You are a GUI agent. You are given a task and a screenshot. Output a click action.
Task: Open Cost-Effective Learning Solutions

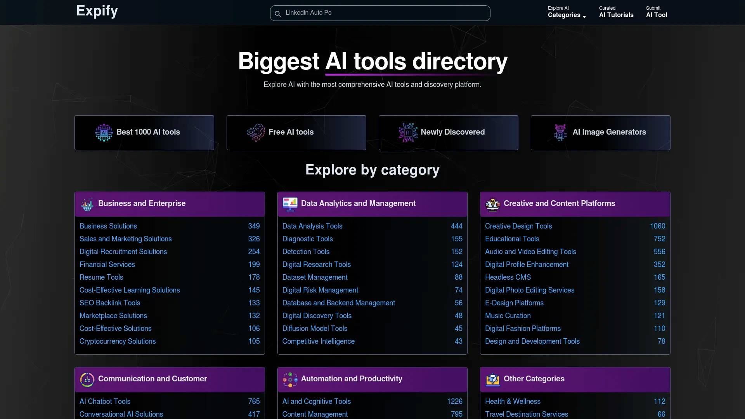(130, 290)
